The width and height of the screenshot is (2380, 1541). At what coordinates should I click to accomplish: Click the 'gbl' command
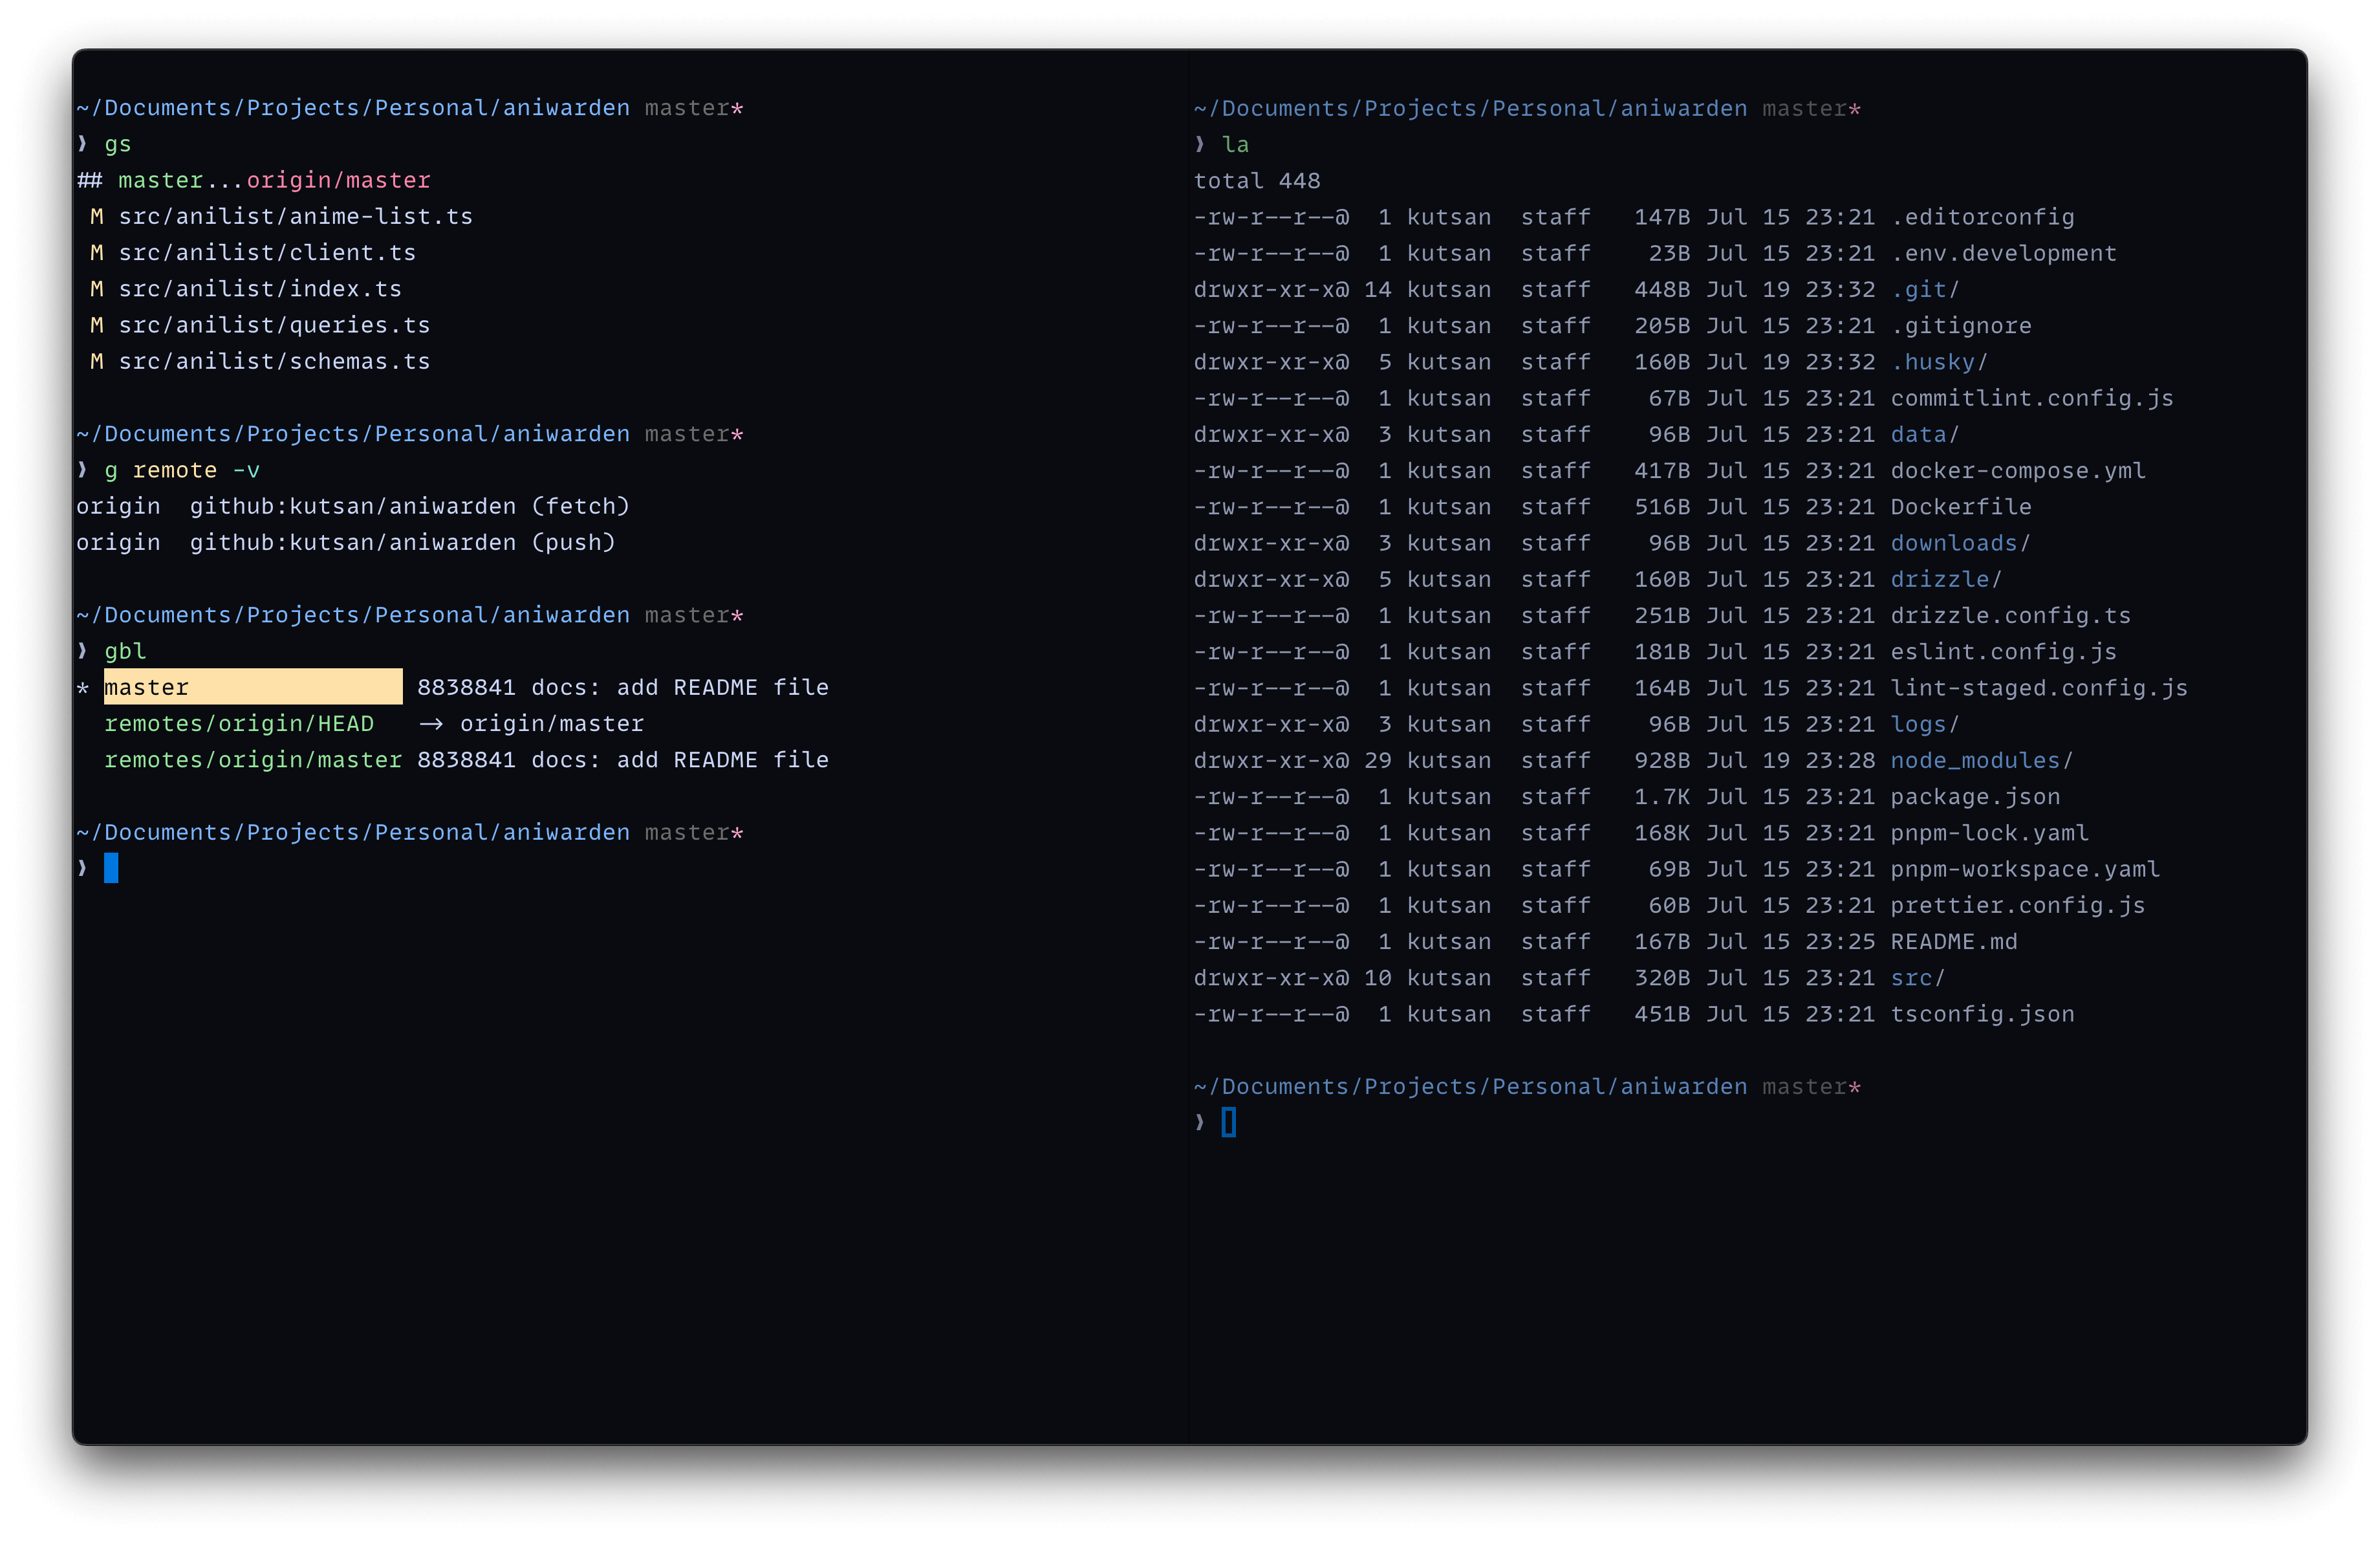[x=125, y=651]
